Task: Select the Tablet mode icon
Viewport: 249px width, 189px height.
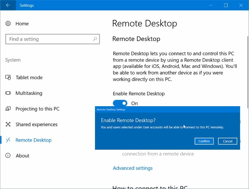Action: pos(8,78)
